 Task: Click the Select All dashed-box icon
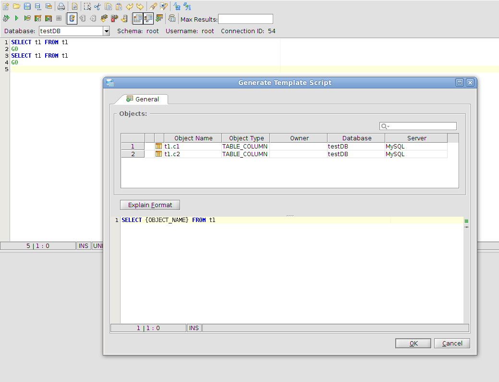(x=87, y=6)
